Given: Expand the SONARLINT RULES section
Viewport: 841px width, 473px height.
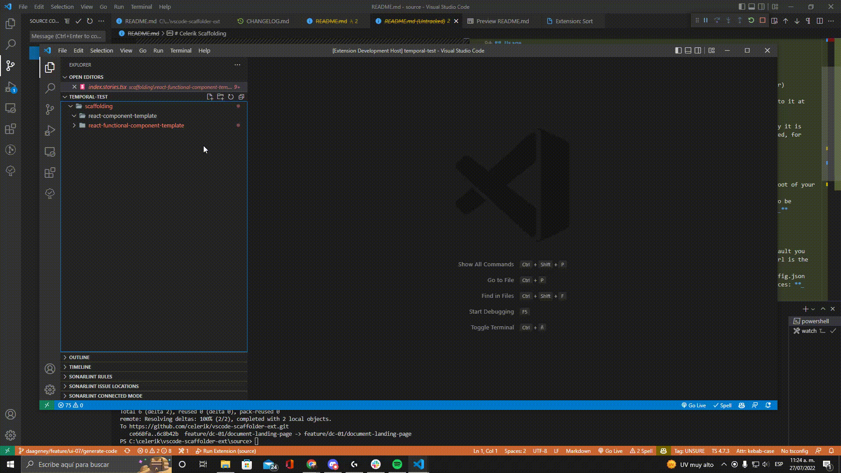Looking at the screenshot, I should (90, 377).
